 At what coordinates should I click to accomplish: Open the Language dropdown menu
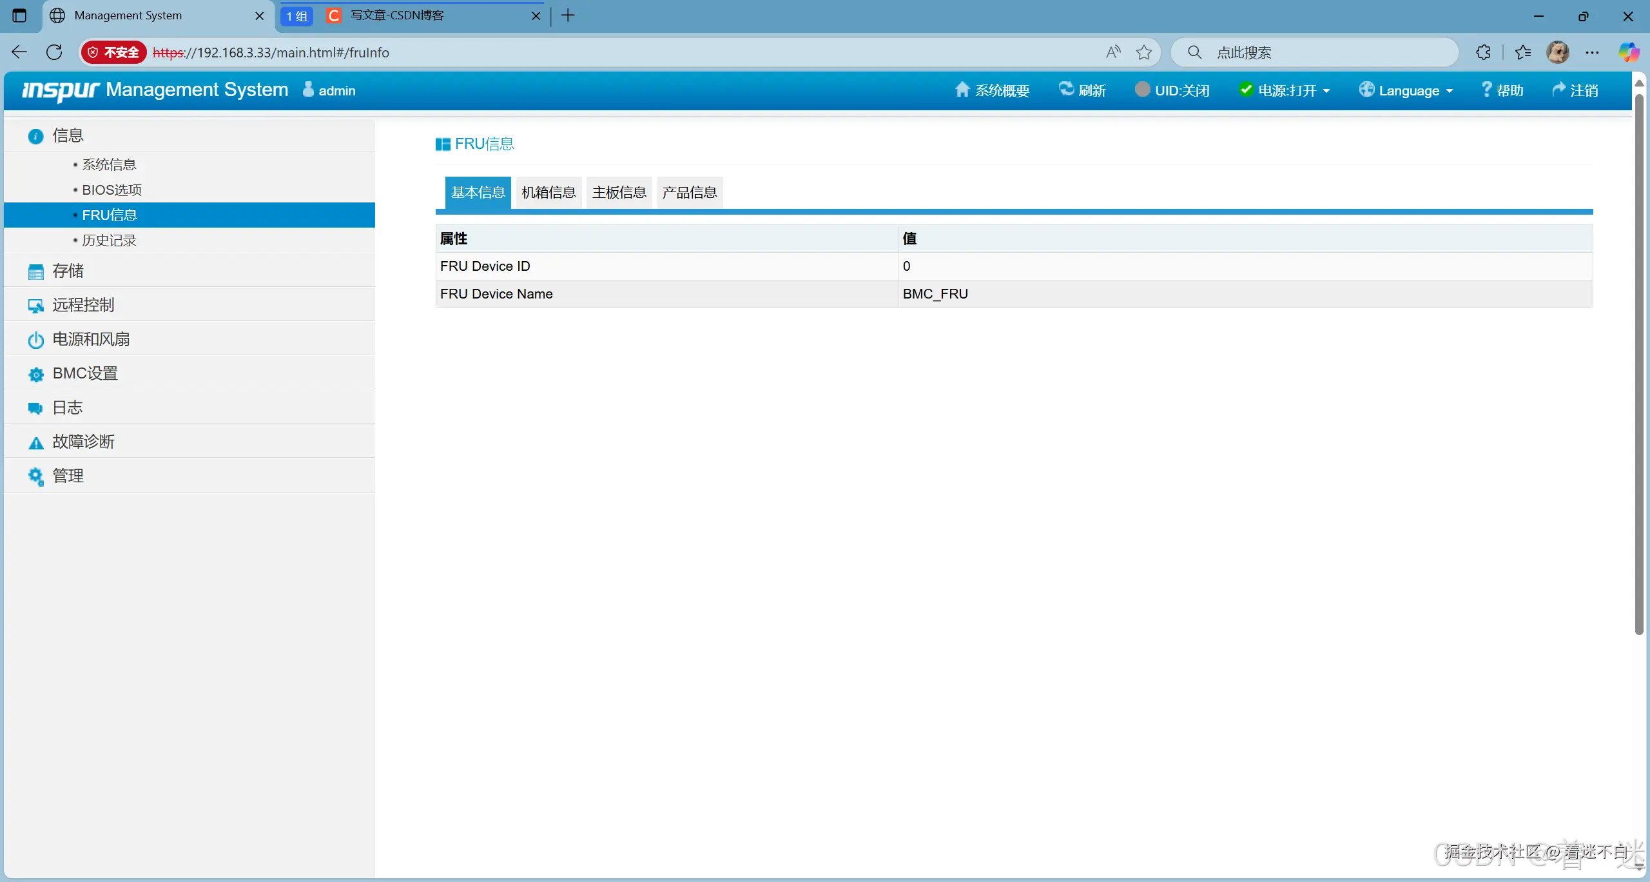click(1409, 90)
